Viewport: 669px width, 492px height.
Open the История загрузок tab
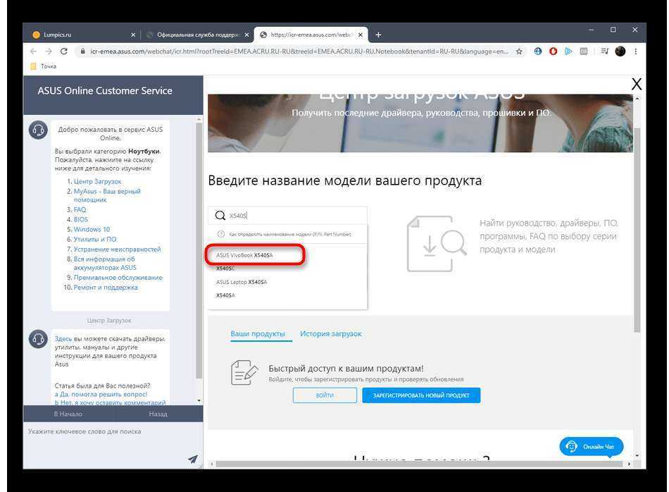(x=330, y=333)
